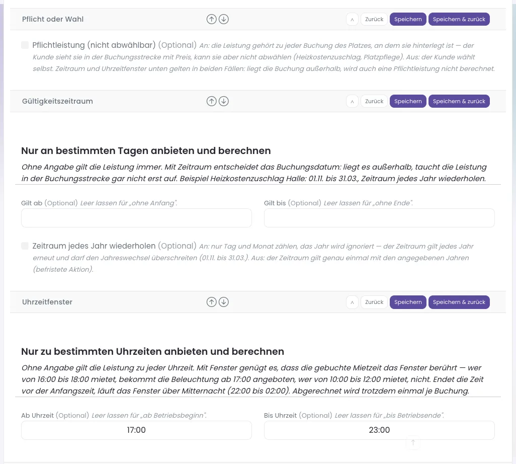Viewport: 516px width, 464px height.
Task: Edit the Ab Uhrzeit field showing 17:00
Action: (137, 430)
